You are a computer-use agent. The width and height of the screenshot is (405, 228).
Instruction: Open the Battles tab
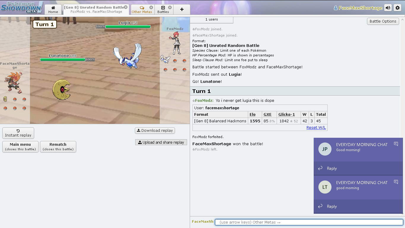pos(163,9)
